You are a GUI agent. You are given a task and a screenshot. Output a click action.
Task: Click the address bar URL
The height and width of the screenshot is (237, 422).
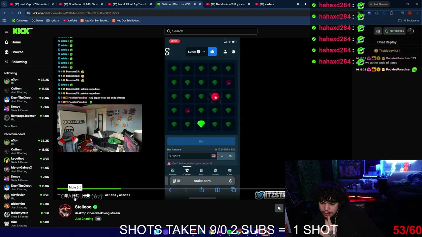tap(75, 13)
